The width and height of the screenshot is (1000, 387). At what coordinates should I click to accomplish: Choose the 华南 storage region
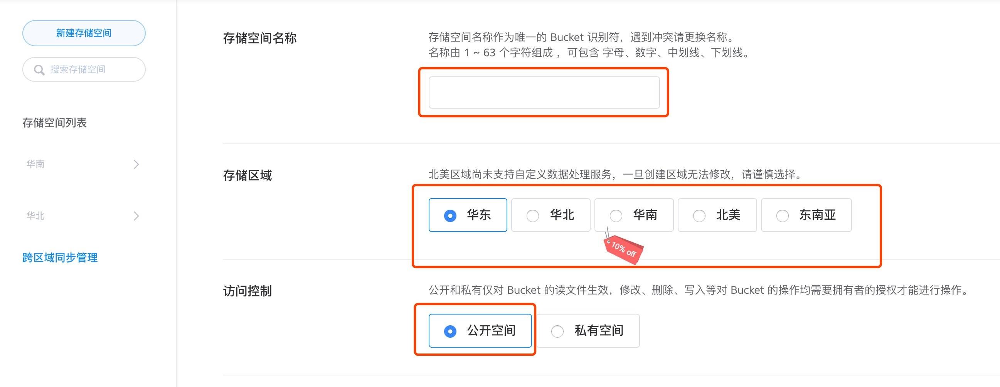point(634,215)
